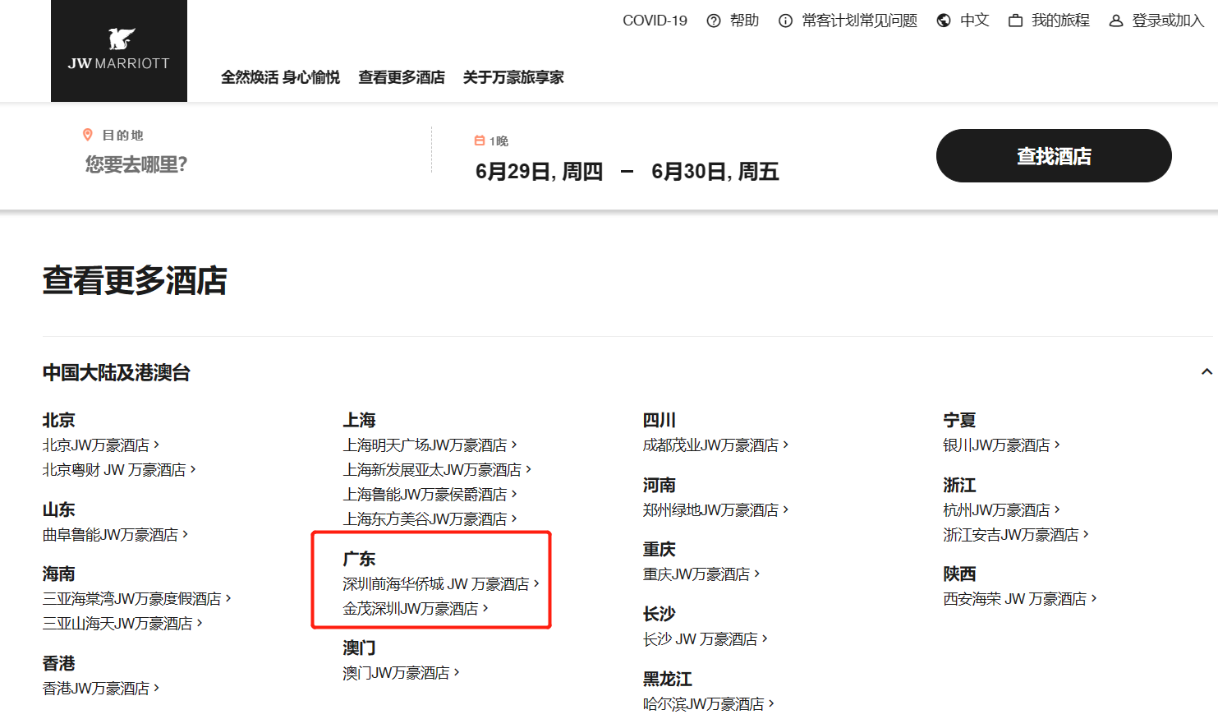Open the 帮助 help link
Screen dimensions: 1218x719
pyautogui.click(x=744, y=21)
